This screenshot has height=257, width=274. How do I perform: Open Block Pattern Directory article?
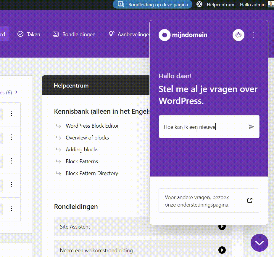92,173
